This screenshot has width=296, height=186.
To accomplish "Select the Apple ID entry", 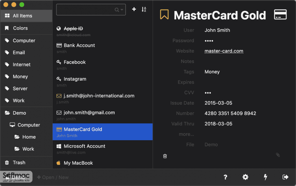I will [x=103, y=31].
